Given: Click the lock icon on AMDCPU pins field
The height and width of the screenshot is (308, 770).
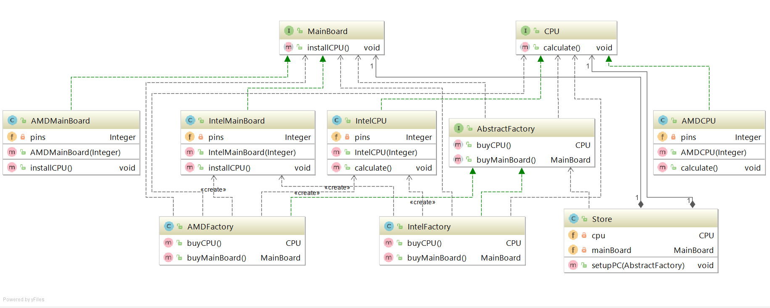Looking at the screenshot, I should pos(673,137).
